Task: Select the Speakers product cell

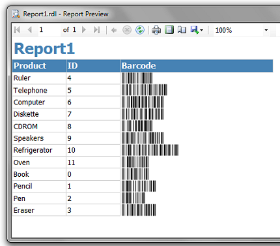Action: coord(39,138)
